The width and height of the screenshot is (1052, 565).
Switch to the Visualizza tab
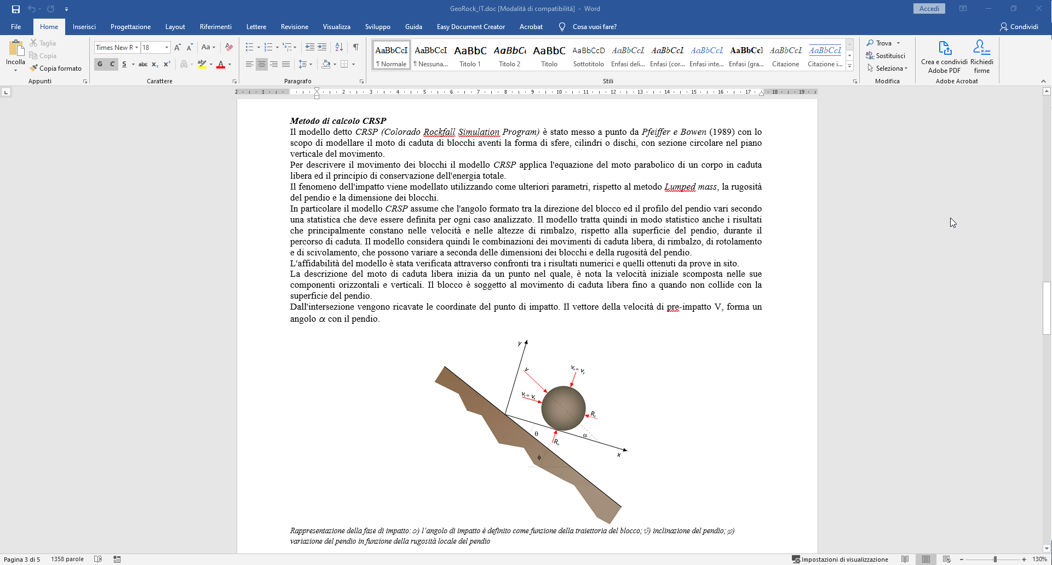(x=337, y=27)
